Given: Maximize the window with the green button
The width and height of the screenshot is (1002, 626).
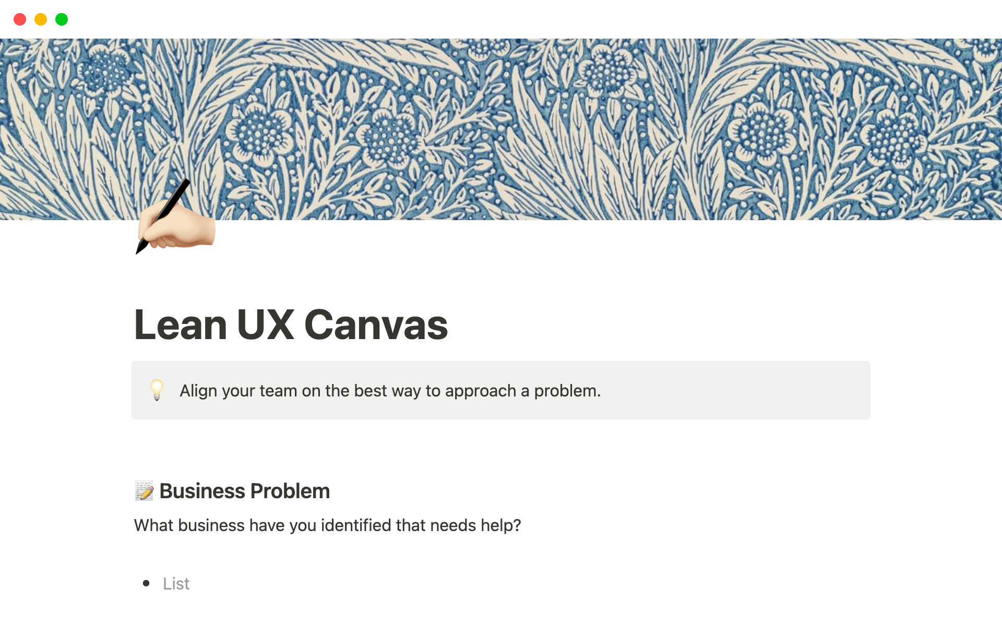Looking at the screenshot, I should (62, 19).
